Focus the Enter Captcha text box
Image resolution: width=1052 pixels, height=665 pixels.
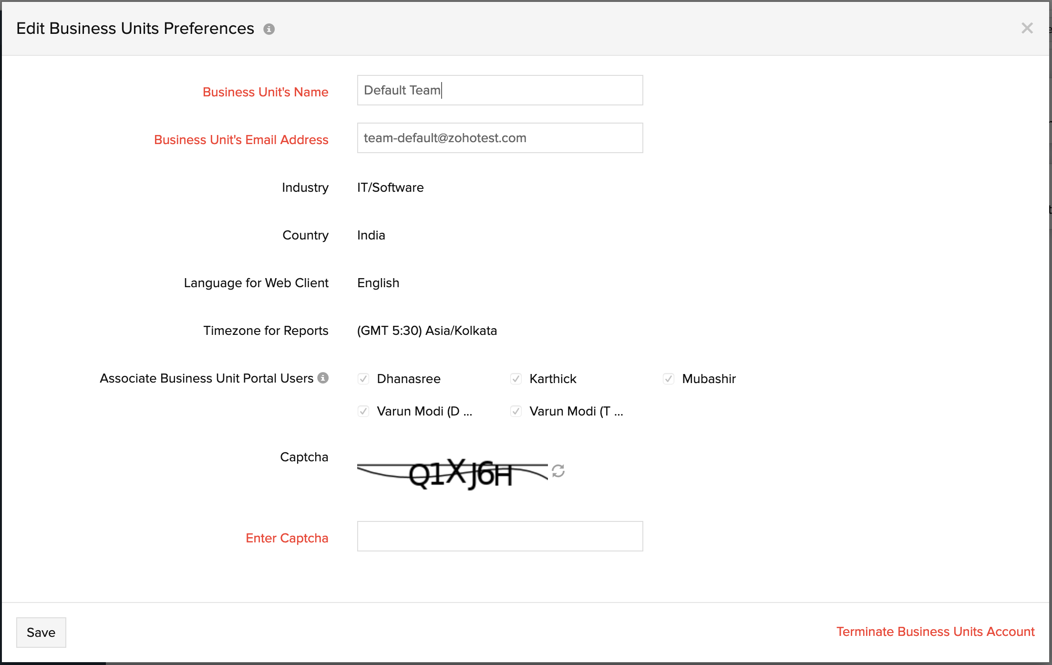click(x=499, y=536)
